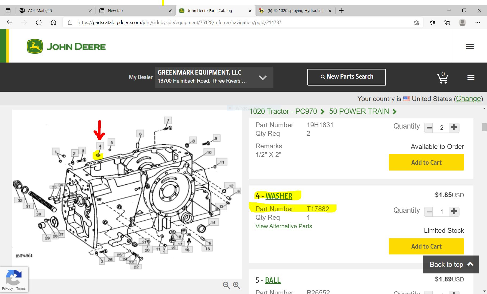Open 1020 Tractor - PC970 breadcrumb
Viewport: 487px width, 294px height.
pos(283,111)
